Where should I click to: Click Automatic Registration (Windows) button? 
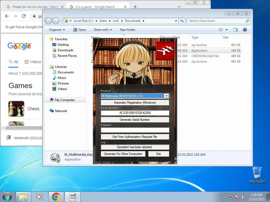point(135,103)
